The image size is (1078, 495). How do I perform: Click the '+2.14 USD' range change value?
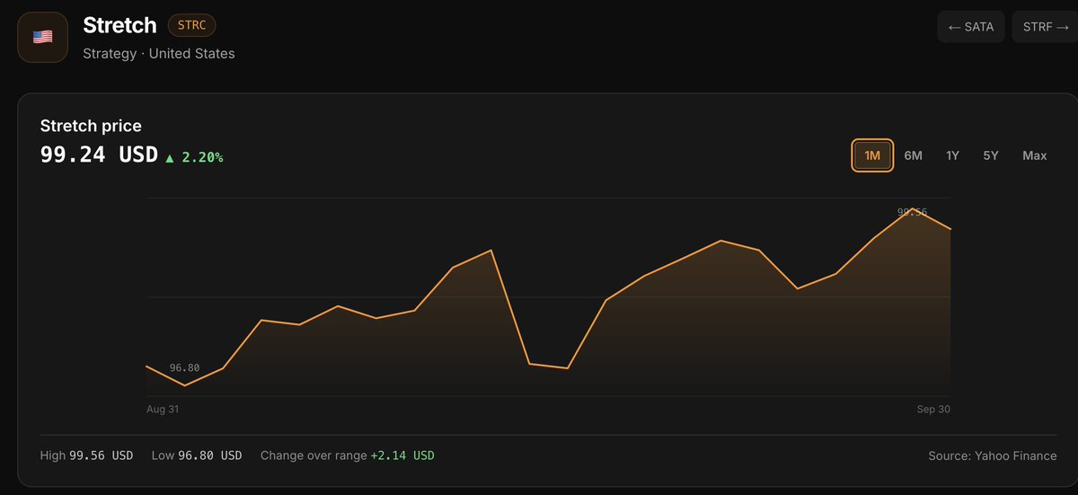tap(402, 455)
